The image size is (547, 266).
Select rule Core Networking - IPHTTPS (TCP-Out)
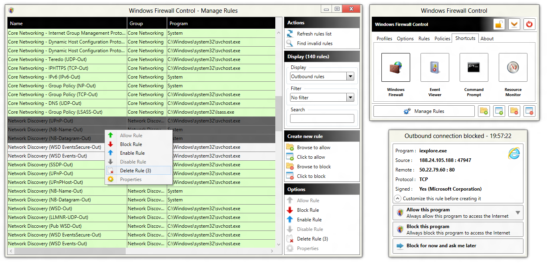tap(141, 68)
